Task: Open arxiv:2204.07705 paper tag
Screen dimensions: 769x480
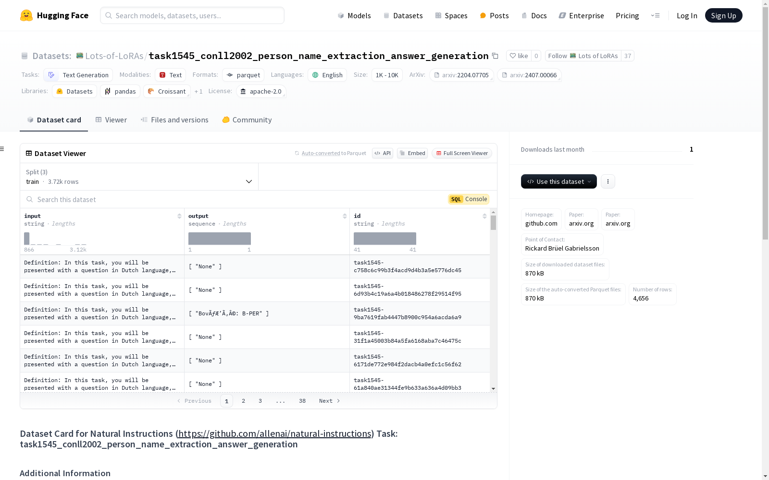Action: tap(461, 75)
